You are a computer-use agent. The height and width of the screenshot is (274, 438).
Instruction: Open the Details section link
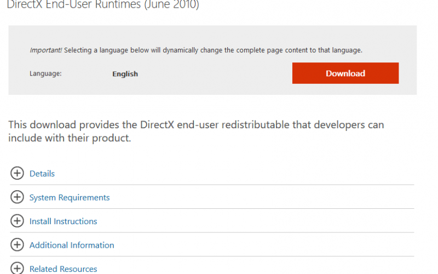pyautogui.click(x=42, y=174)
